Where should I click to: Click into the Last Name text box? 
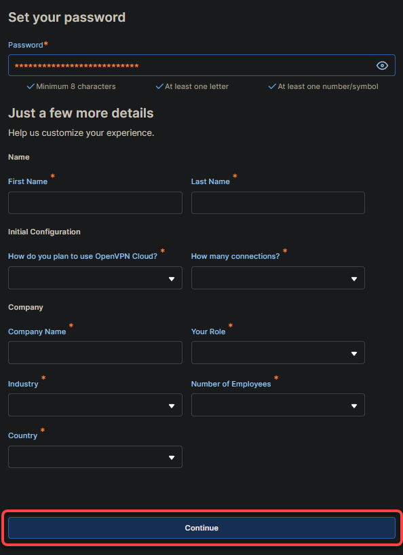(278, 203)
